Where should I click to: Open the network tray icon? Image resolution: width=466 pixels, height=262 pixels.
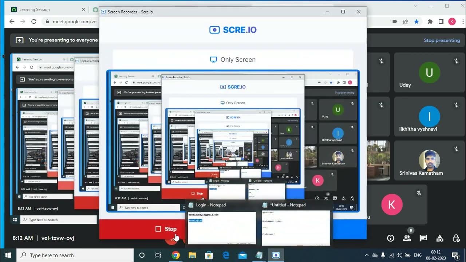click(392, 255)
